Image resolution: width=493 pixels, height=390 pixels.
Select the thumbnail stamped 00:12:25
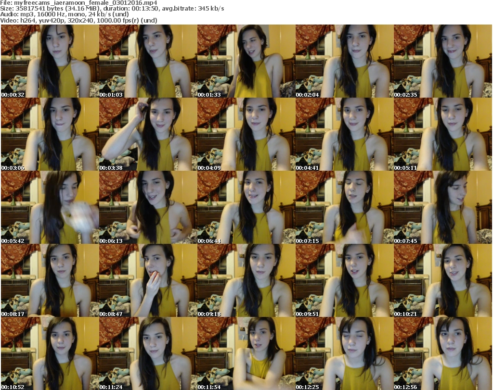[x=344, y=353]
